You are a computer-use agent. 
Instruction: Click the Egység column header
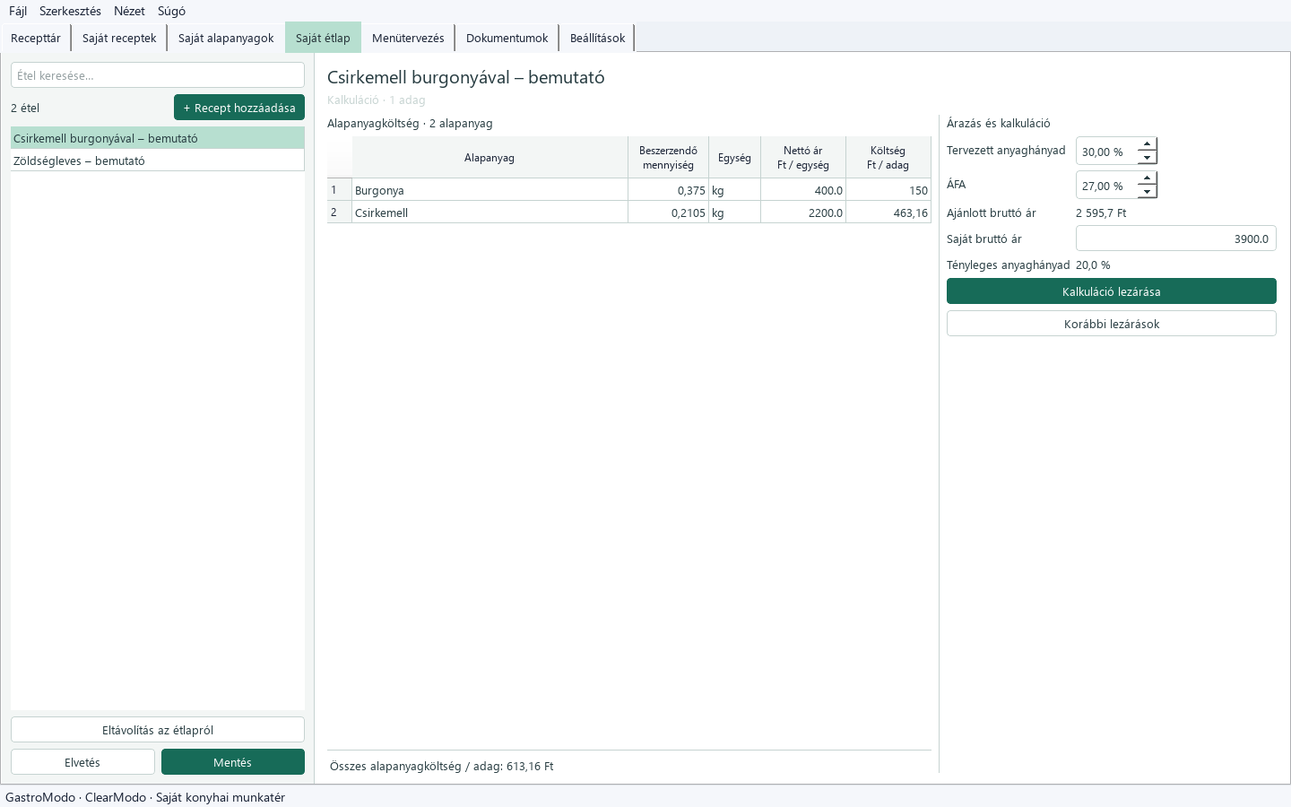(734, 158)
